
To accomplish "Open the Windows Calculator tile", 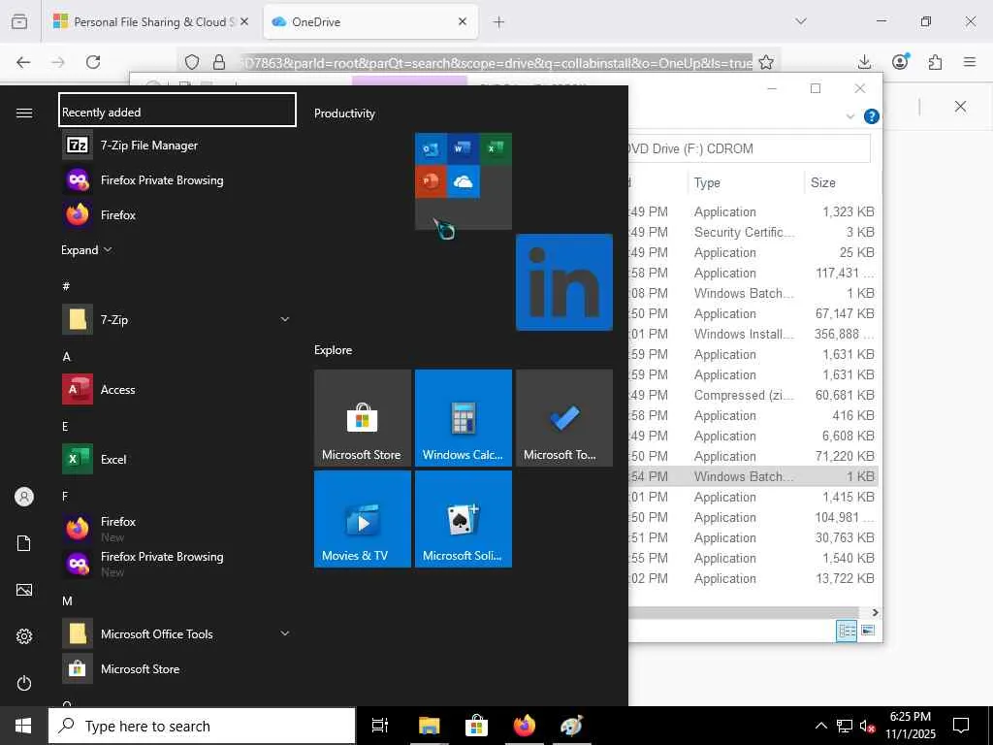I will (x=463, y=418).
